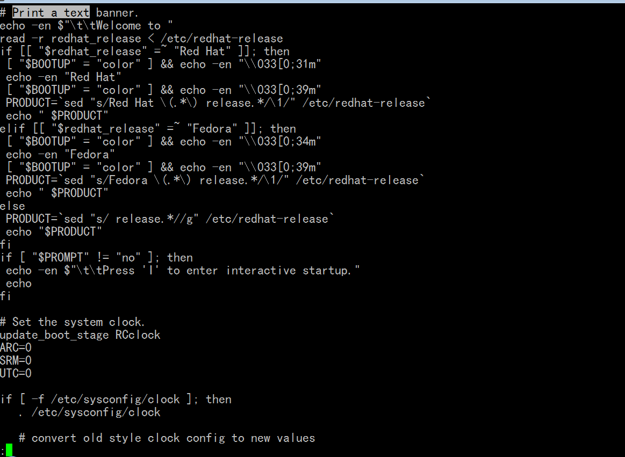Click the "Red Hat" if condition line
This screenshot has width=625, height=457.
(x=145, y=51)
